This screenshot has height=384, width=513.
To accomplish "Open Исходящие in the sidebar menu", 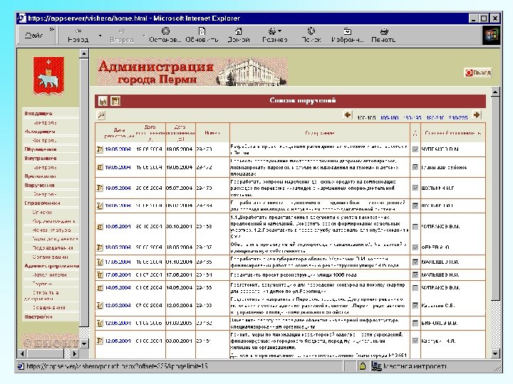I will [x=40, y=132].
